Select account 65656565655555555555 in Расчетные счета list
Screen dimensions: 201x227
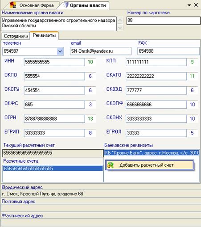pyautogui.click(x=53, y=168)
